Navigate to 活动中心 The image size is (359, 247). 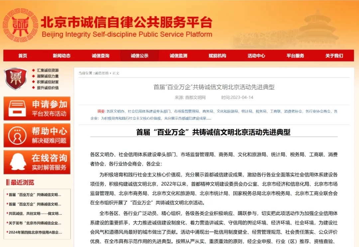point(256,55)
